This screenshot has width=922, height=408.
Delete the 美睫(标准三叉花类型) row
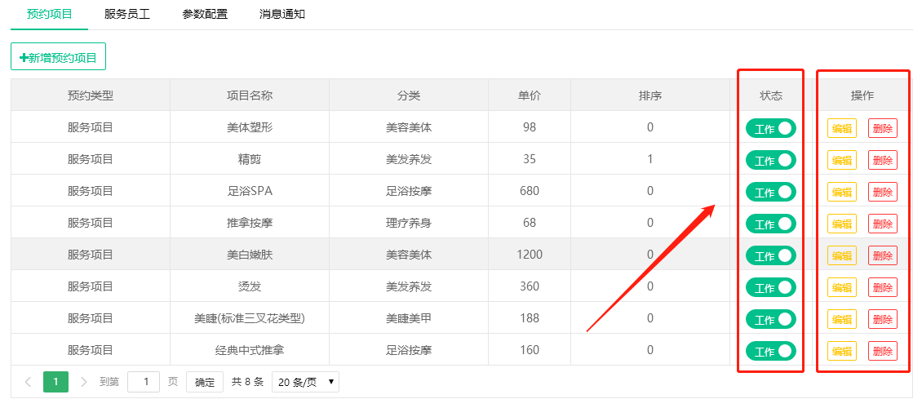pyautogui.click(x=883, y=318)
